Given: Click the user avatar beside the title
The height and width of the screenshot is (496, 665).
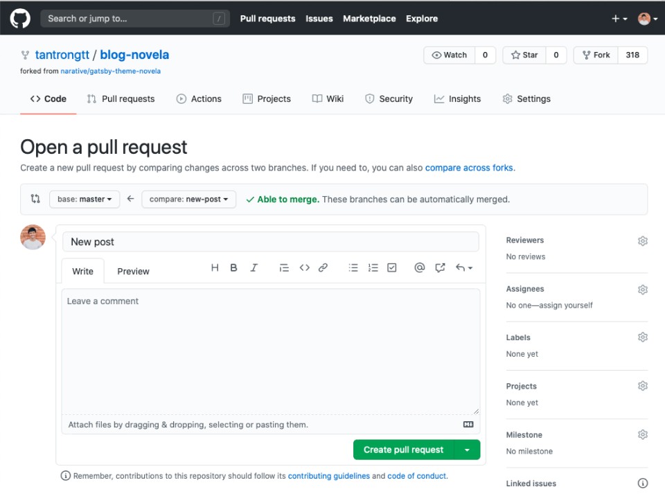Looking at the screenshot, I should [33, 237].
